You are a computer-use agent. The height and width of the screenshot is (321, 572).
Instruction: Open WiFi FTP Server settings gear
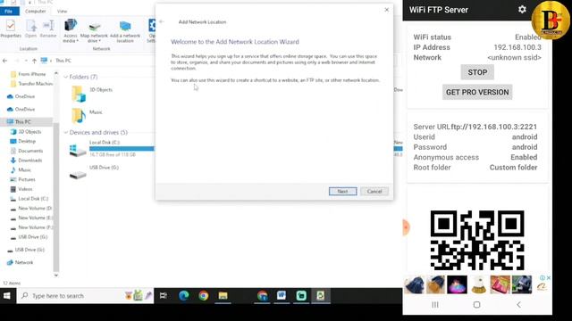coord(522,10)
